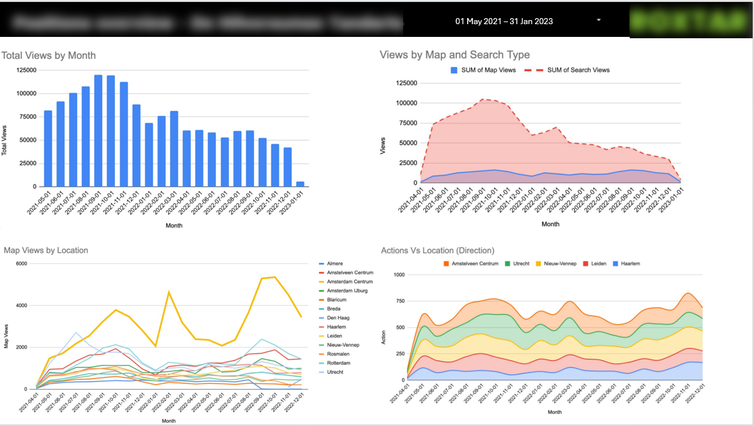Click the small arrow beside the date range
Image resolution: width=754 pixels, height=426 pixels.
598,21
